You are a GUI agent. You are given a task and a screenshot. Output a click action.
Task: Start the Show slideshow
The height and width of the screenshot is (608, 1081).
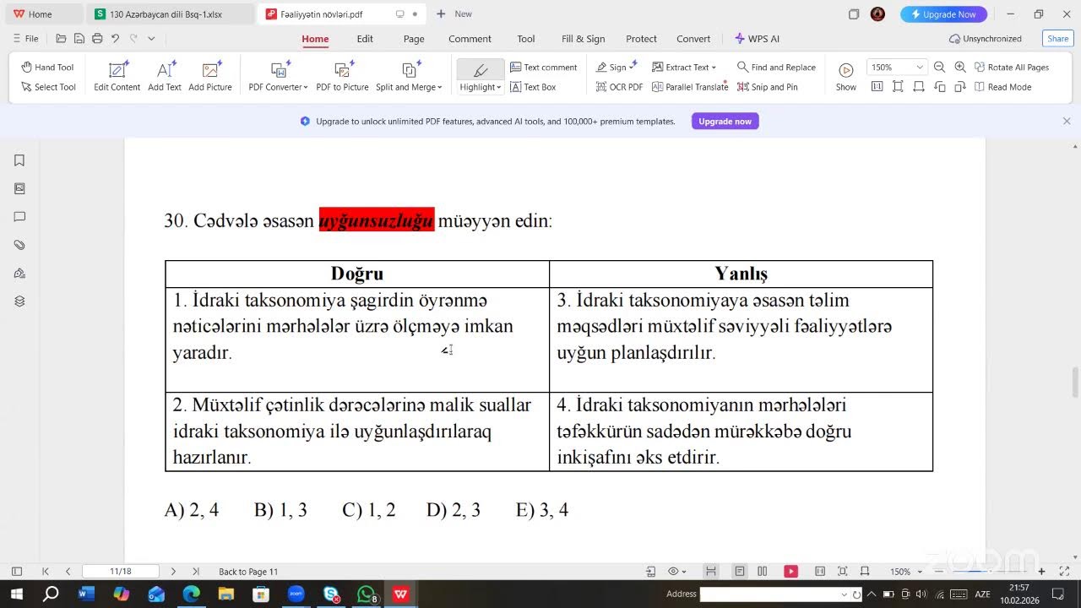(x=846, y=77)
